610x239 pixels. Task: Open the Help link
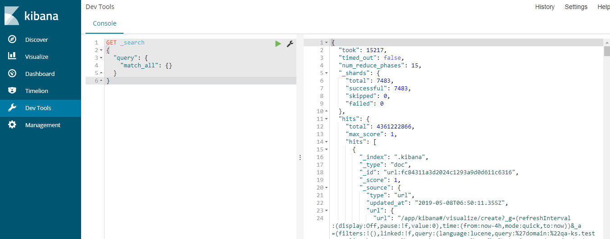point(603,7)
